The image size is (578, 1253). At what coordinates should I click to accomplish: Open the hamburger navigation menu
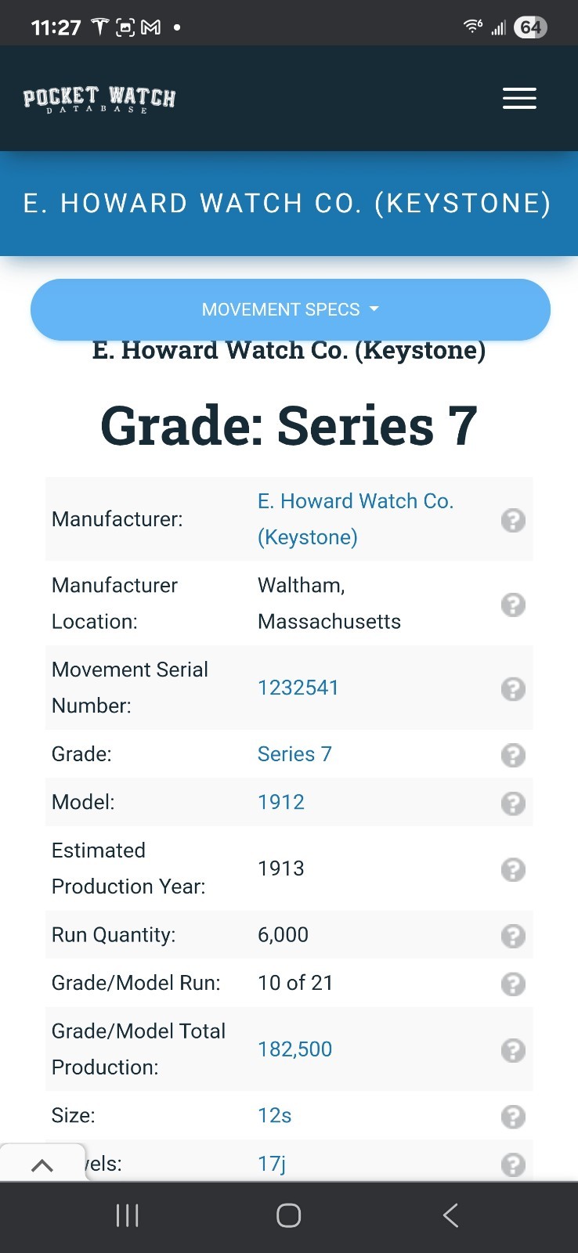click(x=519, y=99)
